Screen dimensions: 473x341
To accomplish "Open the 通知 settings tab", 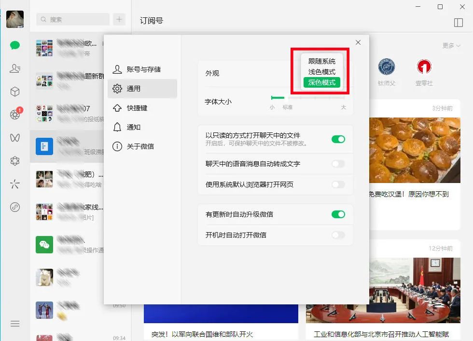I will point(142,127).
